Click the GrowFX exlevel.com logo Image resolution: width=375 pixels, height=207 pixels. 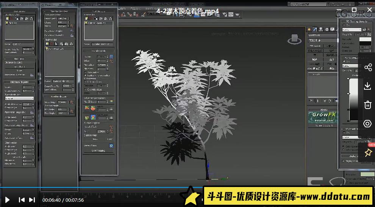(x=323, y=117)
